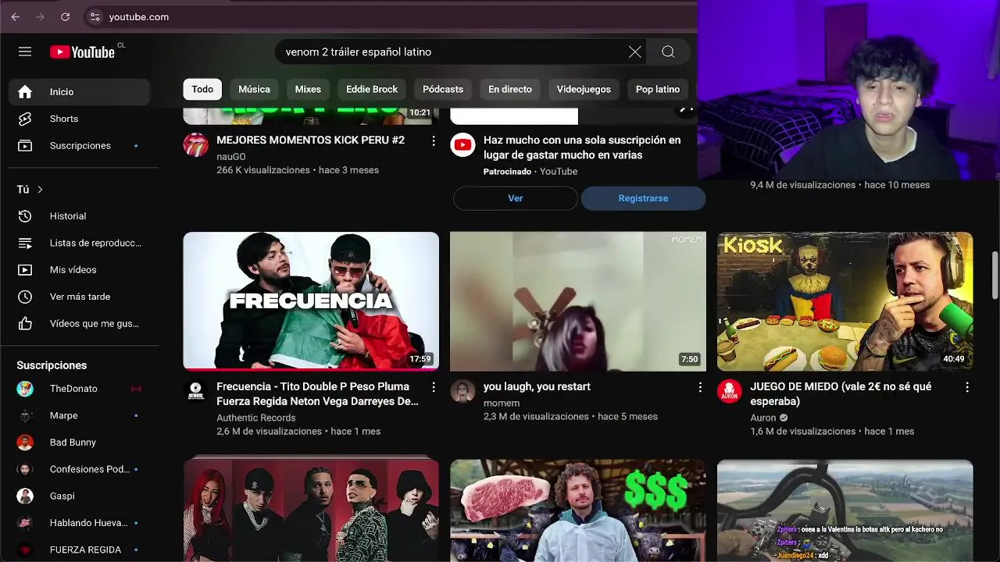Open Hablando Hueva subscription channel
The width and height of the screenshot is (1000, 562).
79,522
